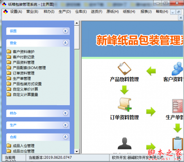184x162 pixels.
Task: Click the folder icon beside 产品资料管理
Action: (x=9, y=62)
